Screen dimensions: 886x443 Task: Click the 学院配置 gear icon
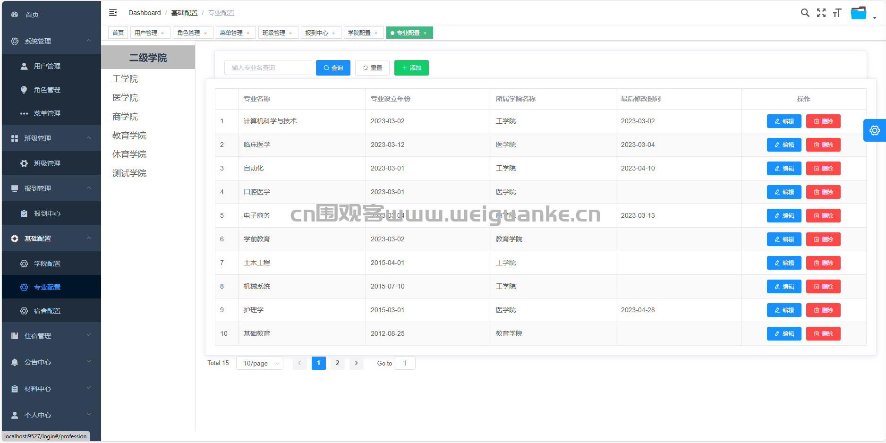coord(24,264)
